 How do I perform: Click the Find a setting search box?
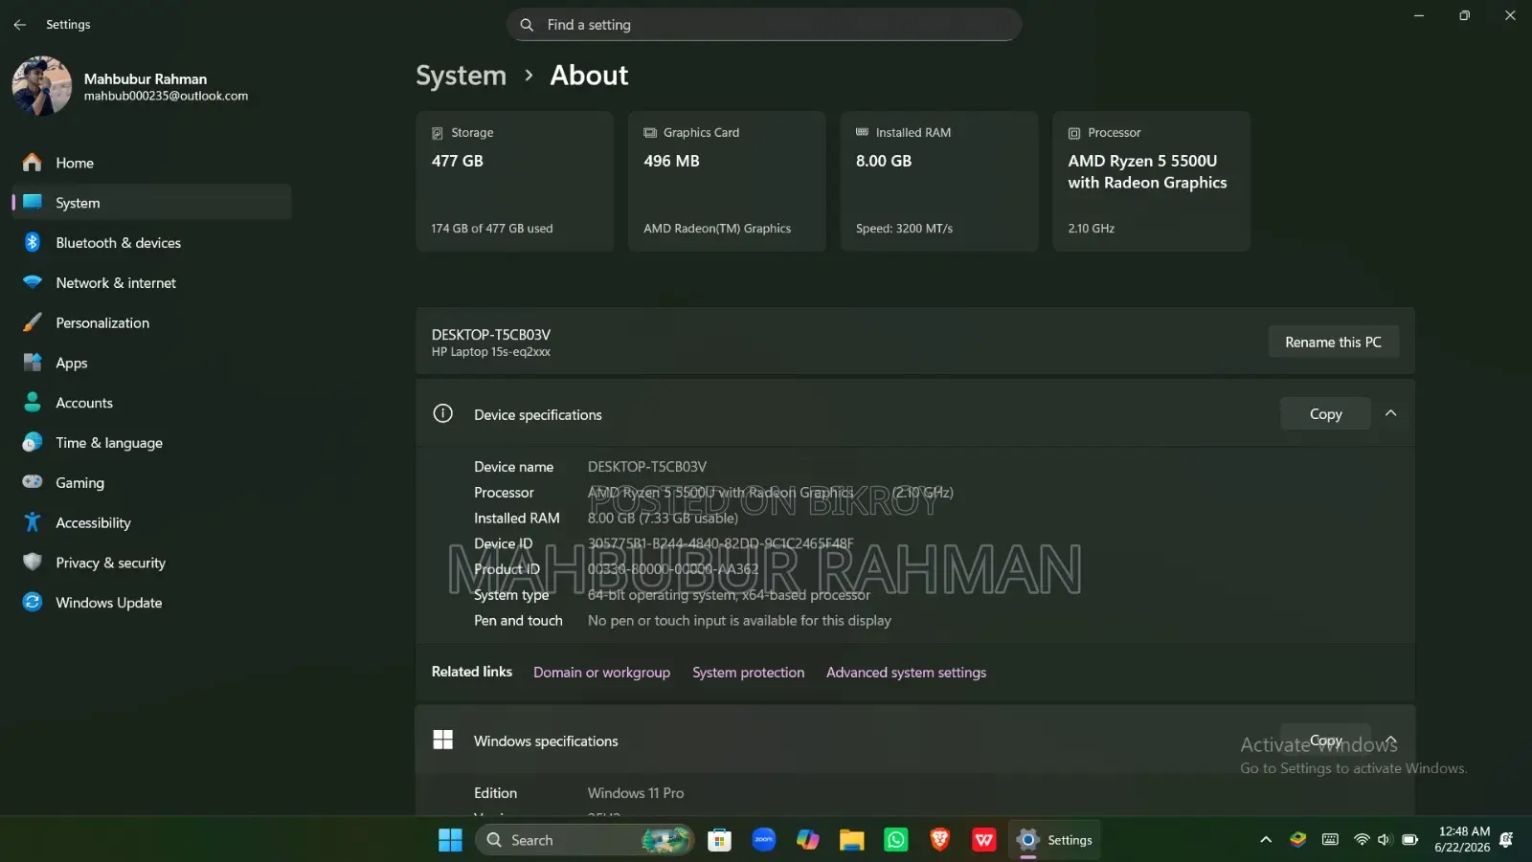764,25
